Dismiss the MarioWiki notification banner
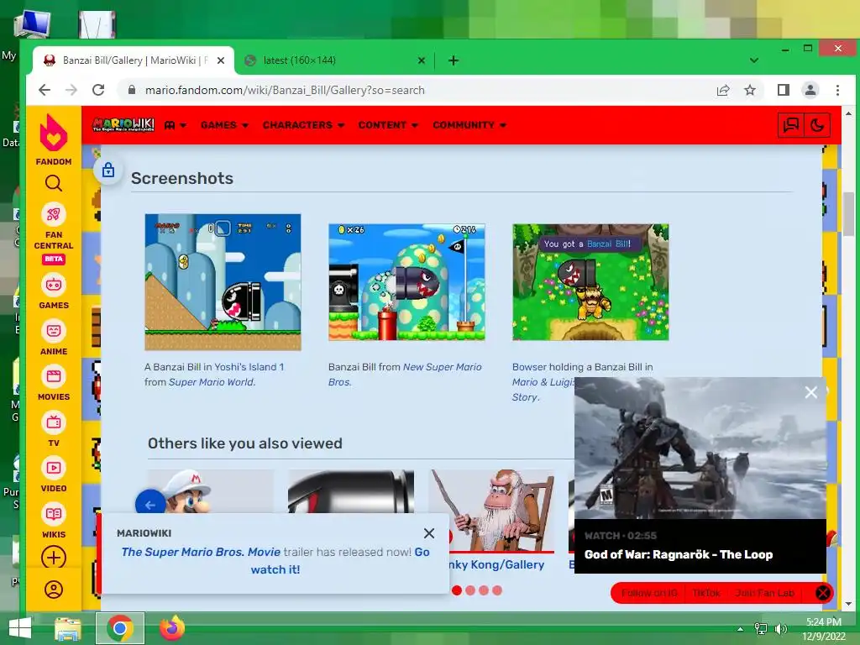The height and width of the screenshot is (645, 860). [429, 533]
